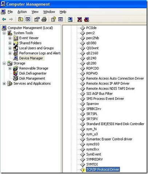The height and width of the screenshot is (174, 148).
Task: Select Remote Access NDIS TAPI Driver
Action: (x=110, y=88)
